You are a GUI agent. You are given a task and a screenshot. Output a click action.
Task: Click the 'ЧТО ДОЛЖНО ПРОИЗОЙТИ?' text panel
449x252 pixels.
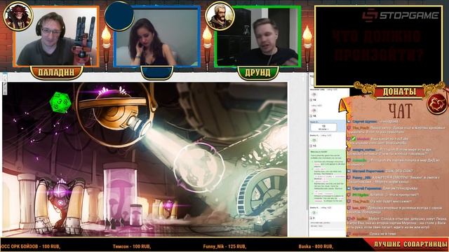pyautogui.click(x=378, y=45)
